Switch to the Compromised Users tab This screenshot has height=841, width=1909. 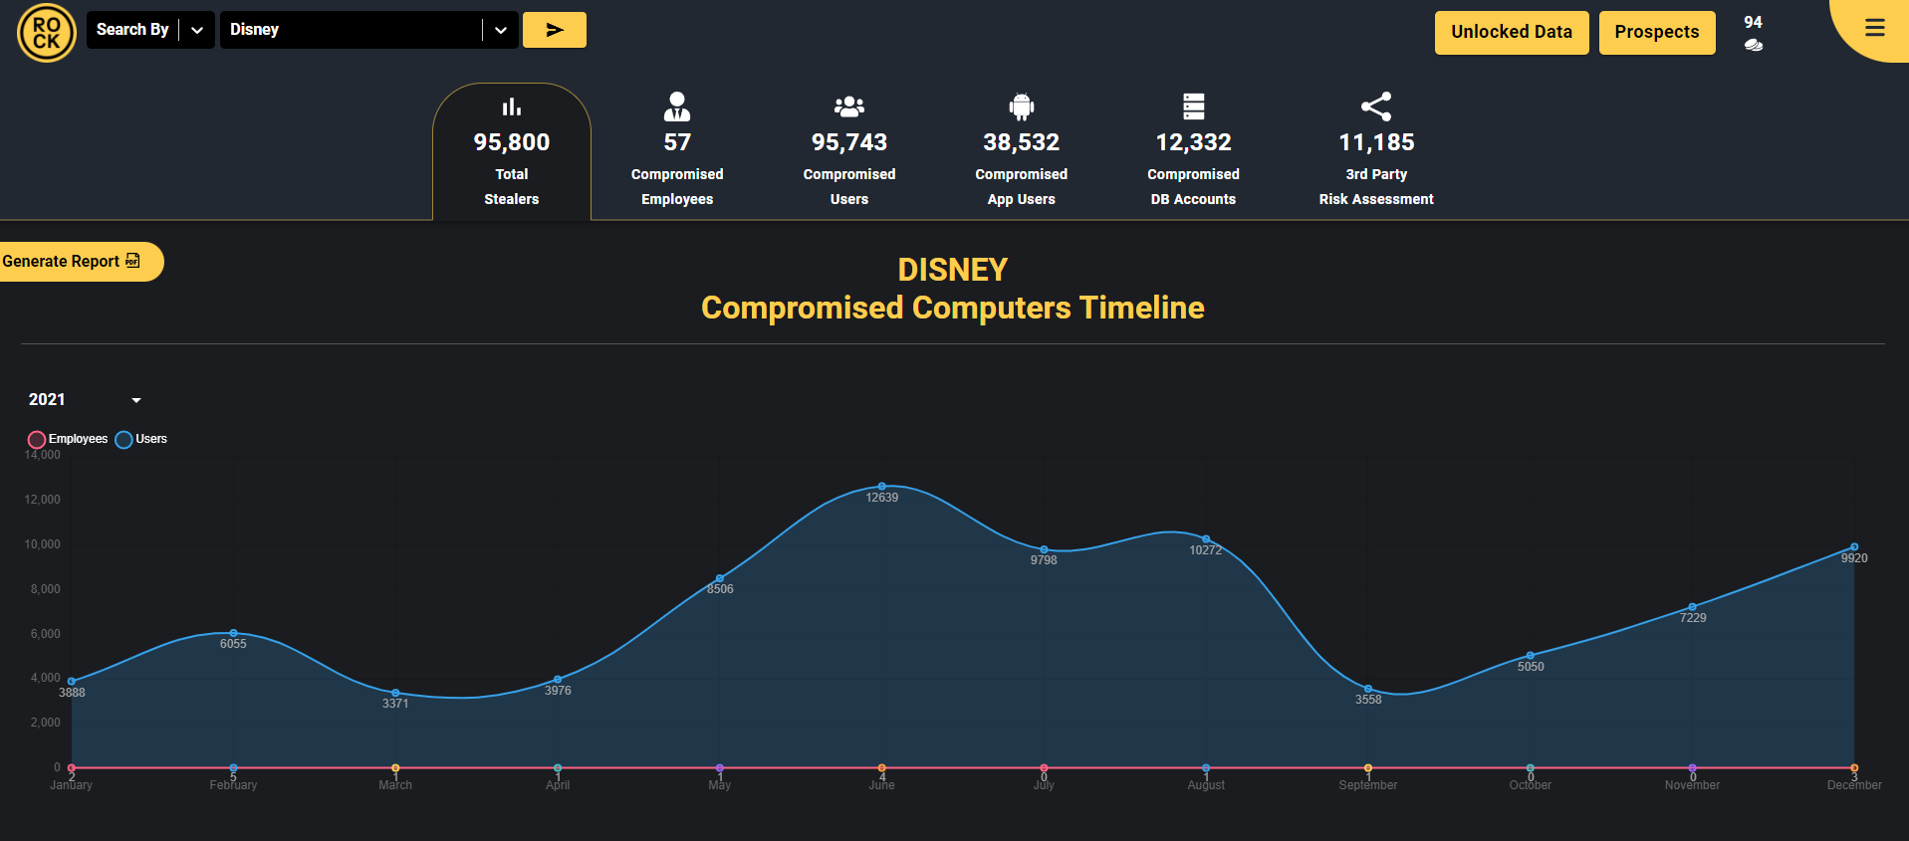[849, 151]
